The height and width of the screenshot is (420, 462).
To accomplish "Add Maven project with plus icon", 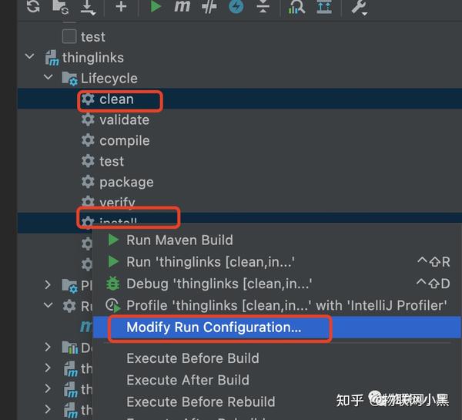I will click(121, 6).
